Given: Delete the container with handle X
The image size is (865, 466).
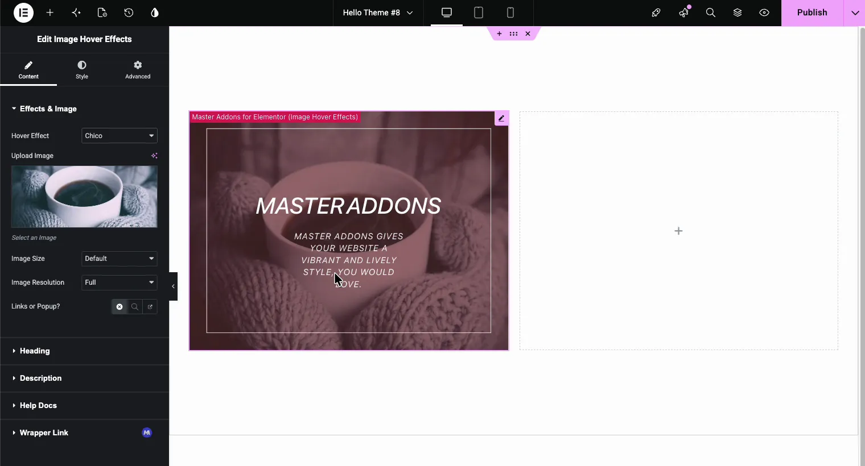Looking at the screenshot, I should [528, 34].
